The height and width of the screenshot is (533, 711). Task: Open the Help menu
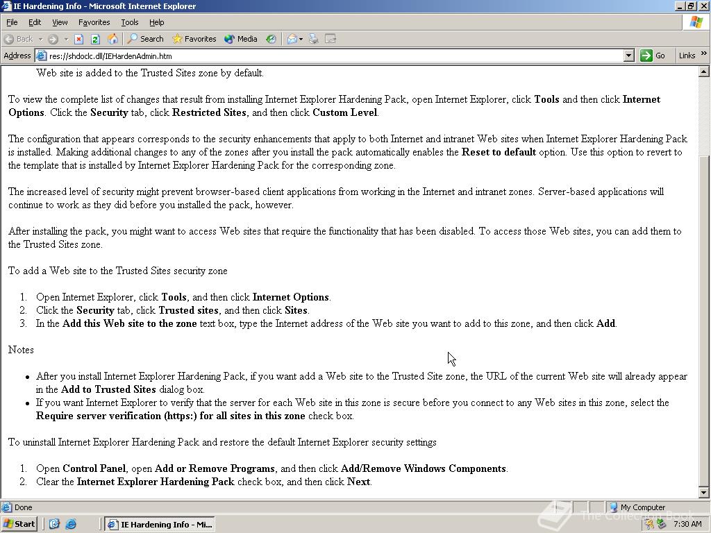coord(156,22)
